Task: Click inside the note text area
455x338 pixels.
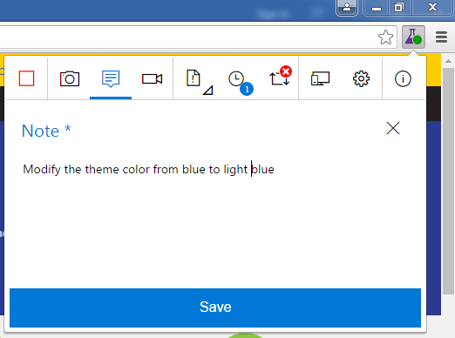Action: click(215, 220)
